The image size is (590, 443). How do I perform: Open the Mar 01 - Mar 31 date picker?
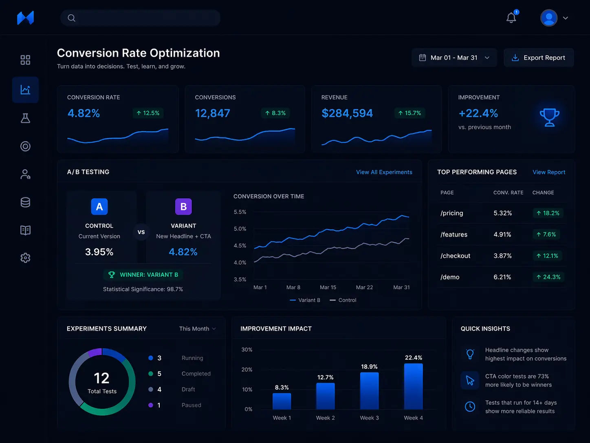[x=454, y=58]
